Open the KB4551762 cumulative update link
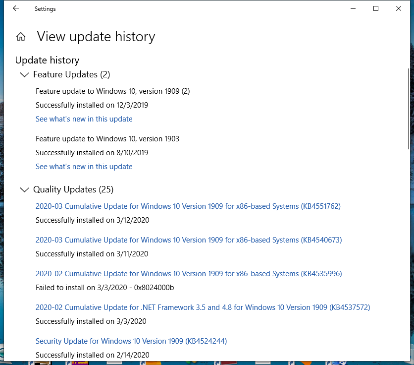 pos(188,206)
